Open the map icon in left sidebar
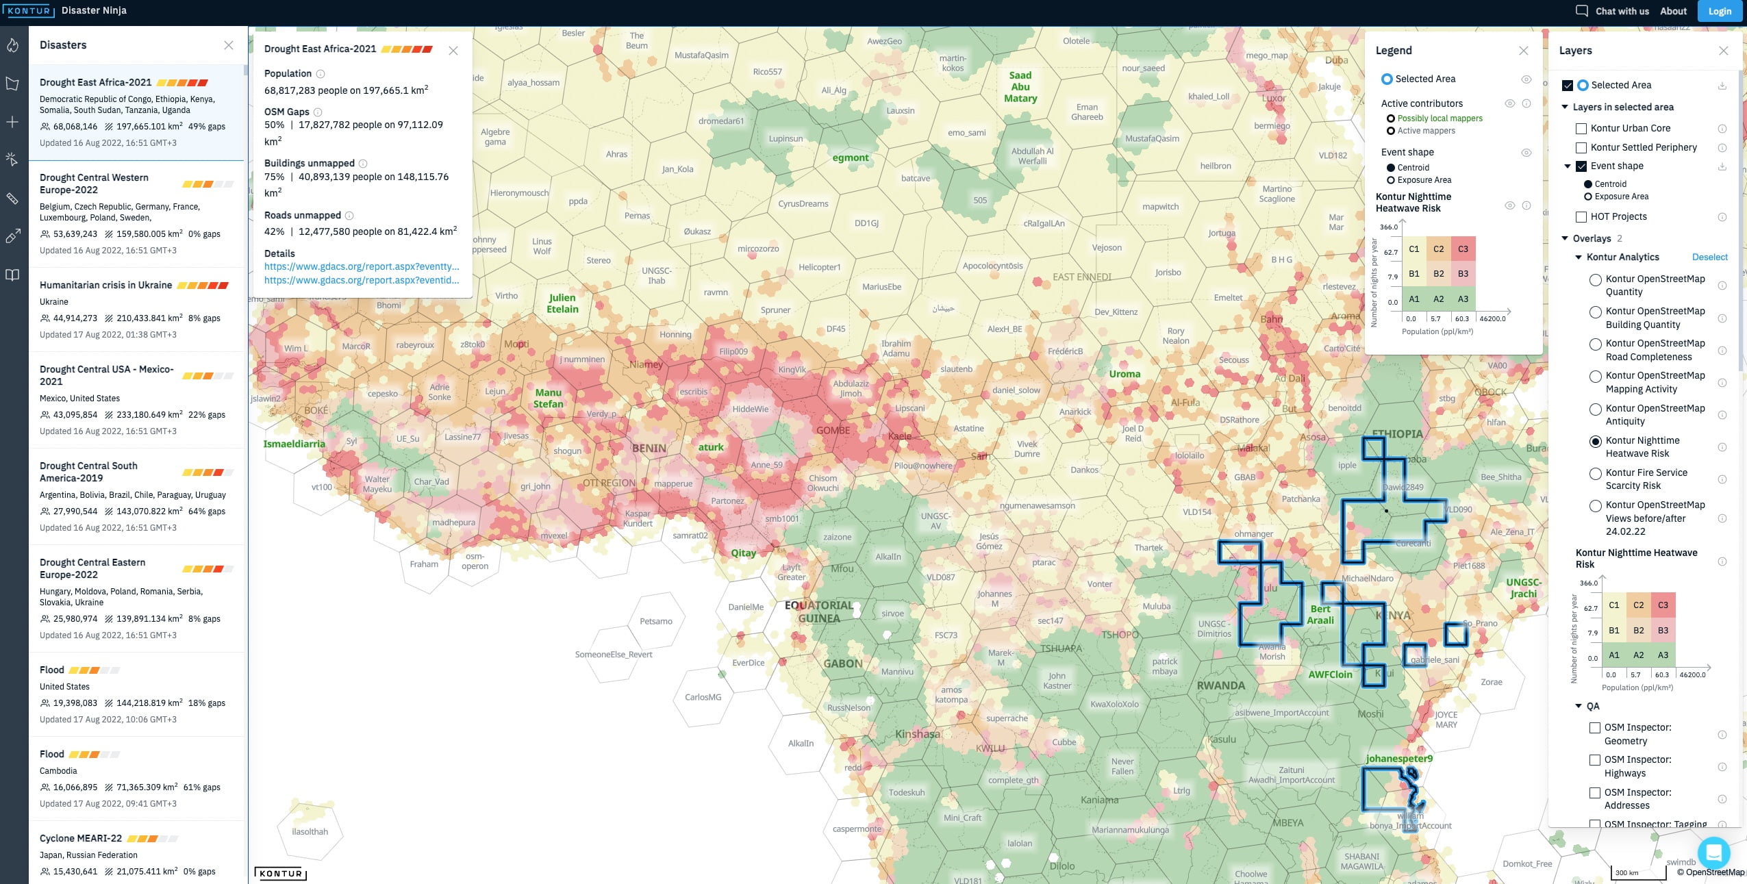Screen dimensions: 1747x884 (12, 84)
